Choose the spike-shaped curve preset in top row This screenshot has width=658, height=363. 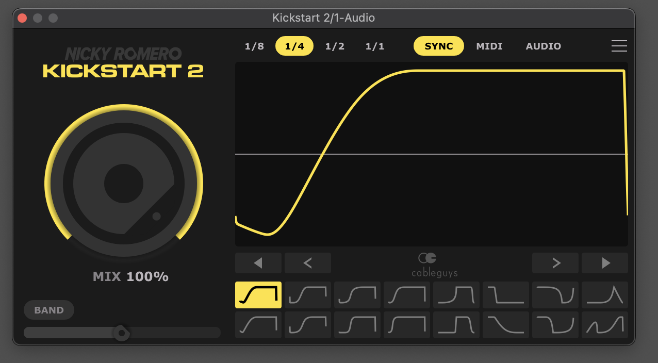605,295
